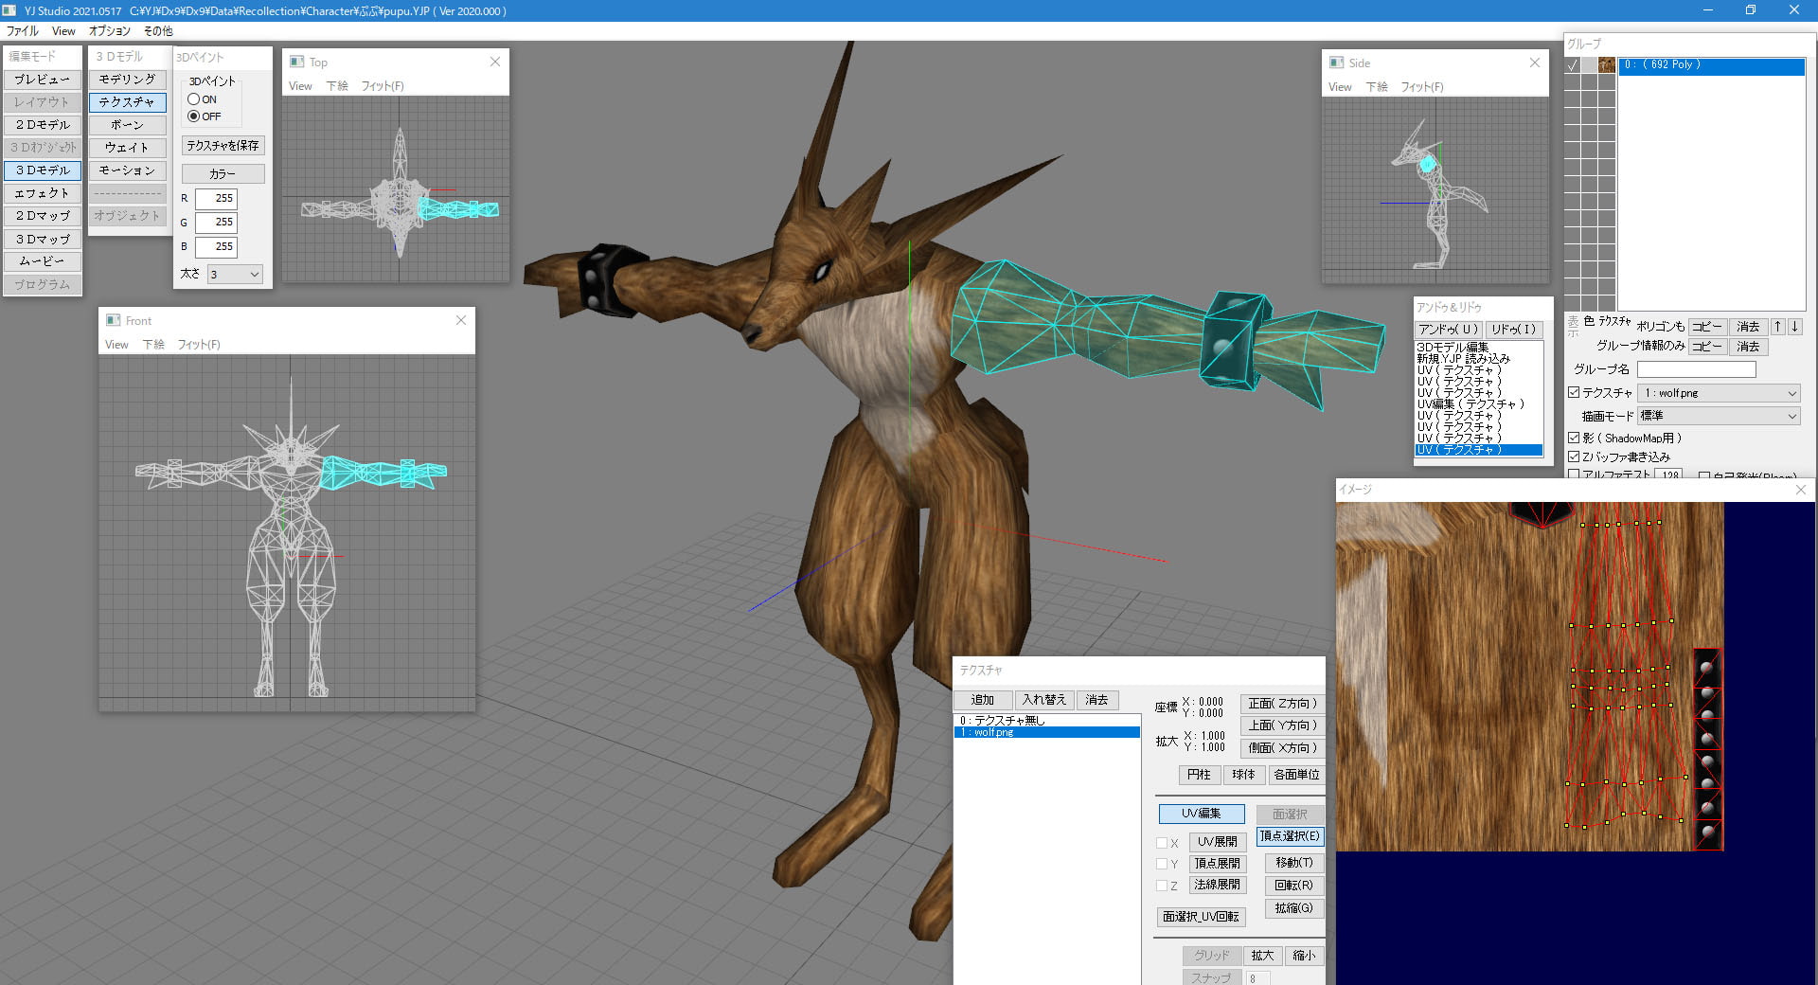1818x985 pixels.
Task: Click the R color value field
Action: (x=217, y=199)
